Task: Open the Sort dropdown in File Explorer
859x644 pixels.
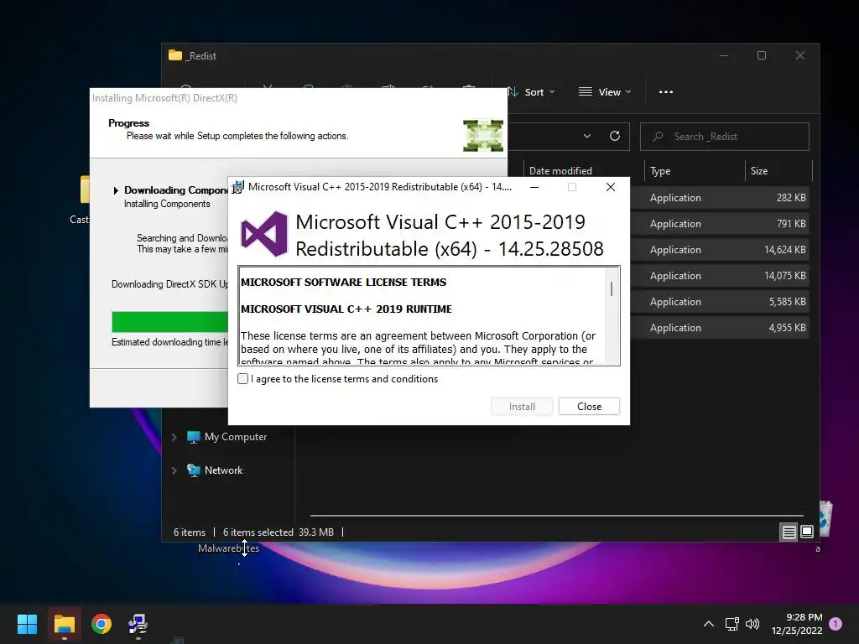Action: point(531,92)
